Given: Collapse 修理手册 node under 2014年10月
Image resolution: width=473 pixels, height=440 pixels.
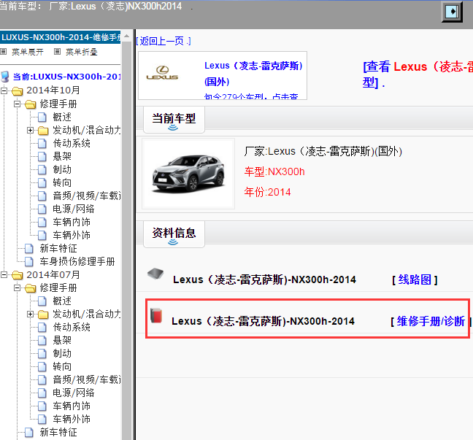Looking at the screenshot, I should [x=18, y=104].
